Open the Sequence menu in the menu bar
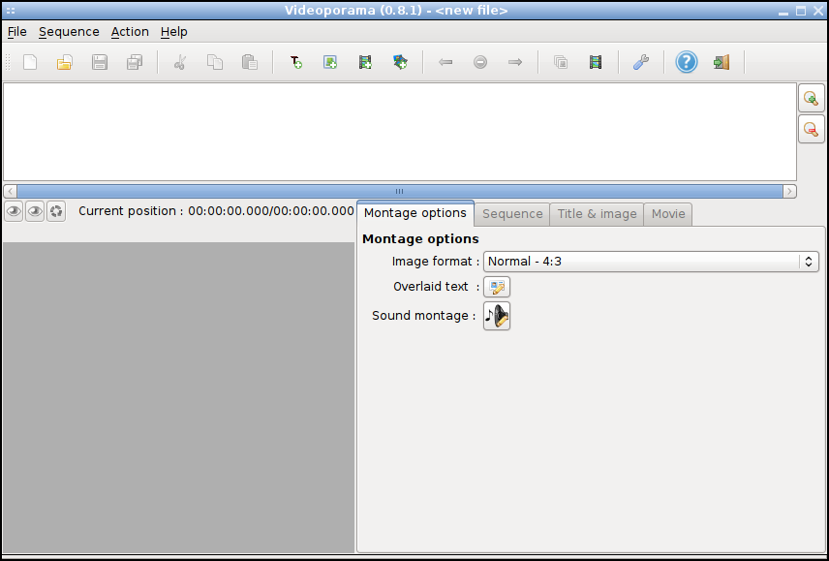 (x=69, y=32)
